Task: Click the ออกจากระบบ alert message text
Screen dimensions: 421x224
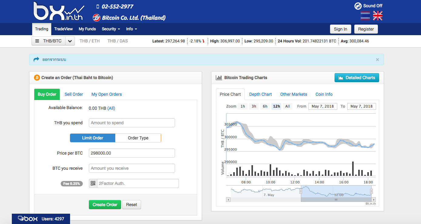Action: click(x=54, y=59)
